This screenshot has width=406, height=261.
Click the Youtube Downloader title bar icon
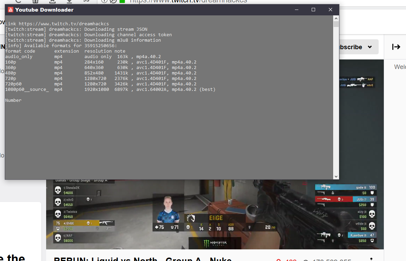10,10
